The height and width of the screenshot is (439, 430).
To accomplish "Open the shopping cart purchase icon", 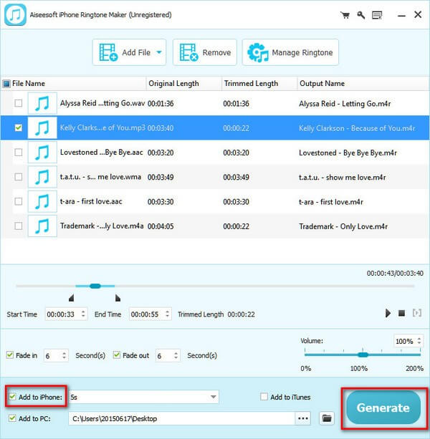I will [345, 15].
